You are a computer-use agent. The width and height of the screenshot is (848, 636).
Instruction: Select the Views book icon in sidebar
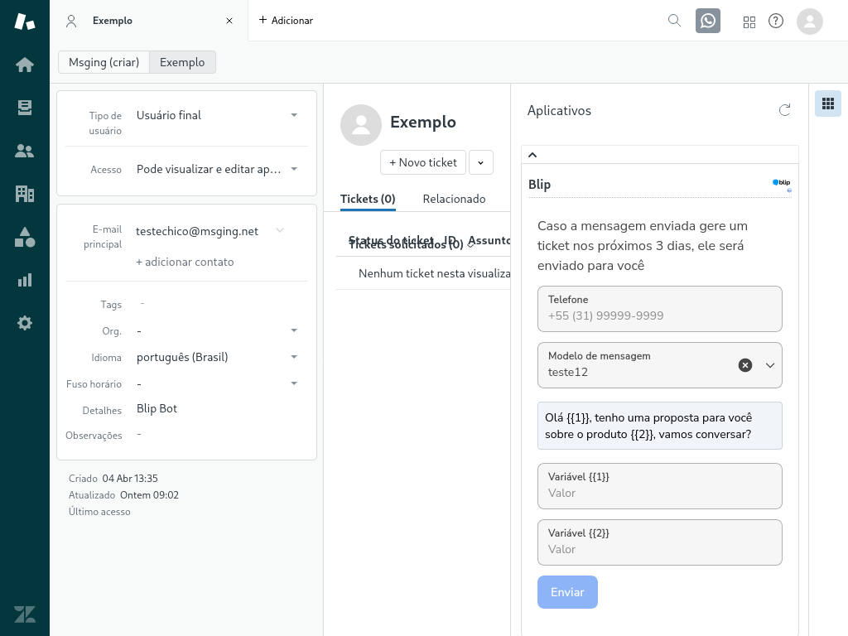pyautogui.click(x=24, y=107)
